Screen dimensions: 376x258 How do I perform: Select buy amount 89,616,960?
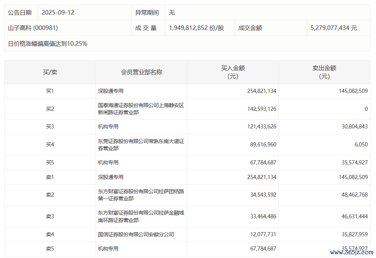pos(263,145)
